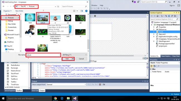
Task: Expand the address bar history dropdown
Action: coord(55,7)
